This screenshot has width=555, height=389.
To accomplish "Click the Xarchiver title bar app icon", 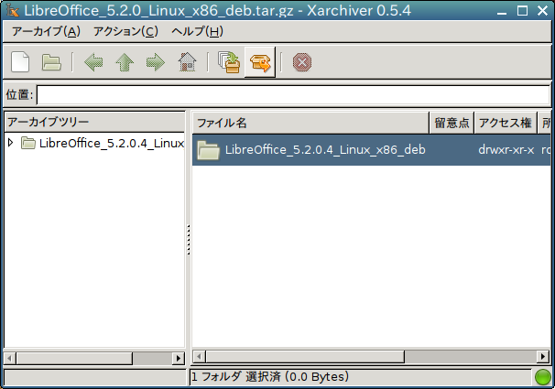I will [13, 10].
